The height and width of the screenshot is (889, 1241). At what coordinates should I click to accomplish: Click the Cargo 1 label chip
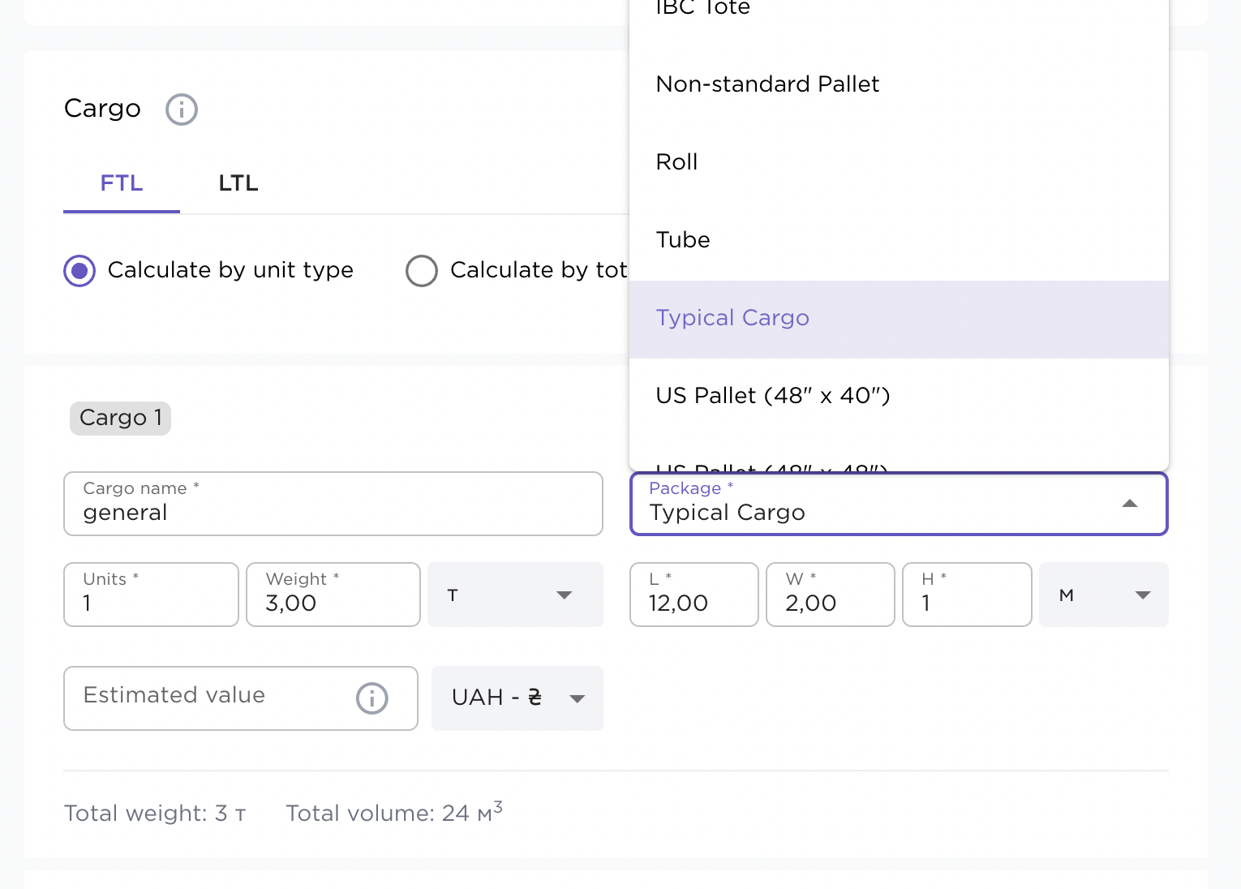120,419
